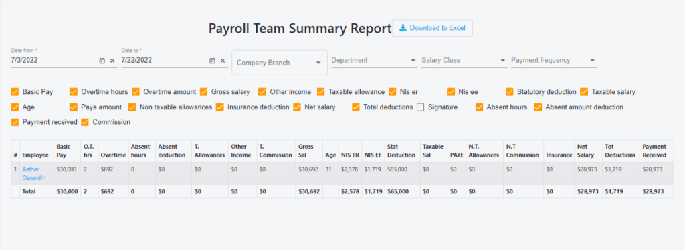Open employee Aether Oswaldin link
The width and height of the screenshot is (685, 250).
(34, 173)
